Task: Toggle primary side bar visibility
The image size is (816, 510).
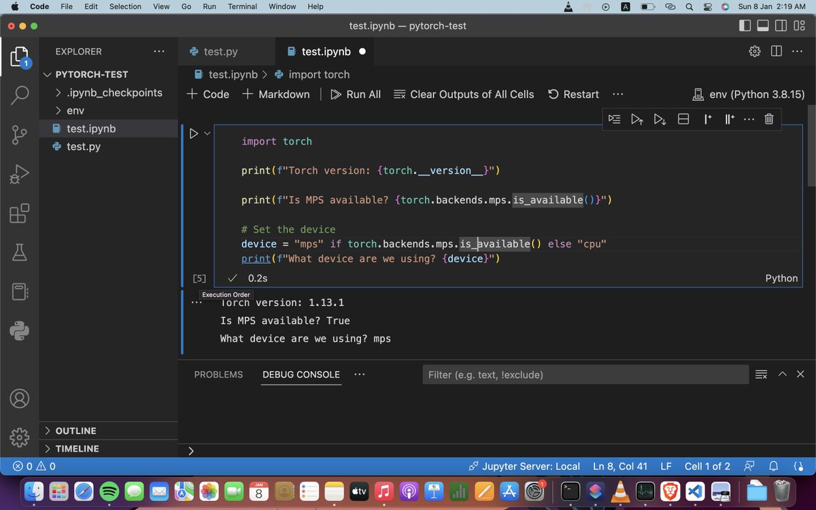Action: (x=745, y=26)
